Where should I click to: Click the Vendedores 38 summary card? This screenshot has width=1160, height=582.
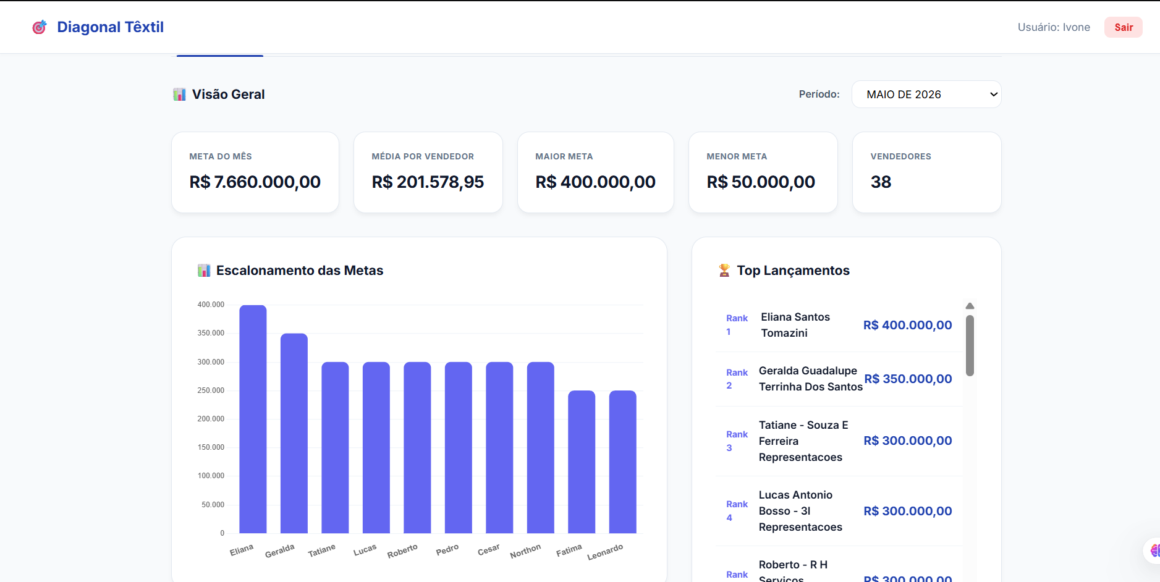(926, 172)
